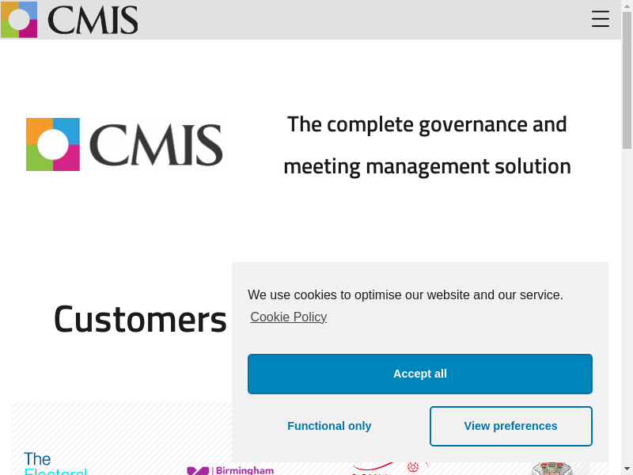The image size is (633, 475).
Task: Accept all cookies
Action: (x=419, y=374)
